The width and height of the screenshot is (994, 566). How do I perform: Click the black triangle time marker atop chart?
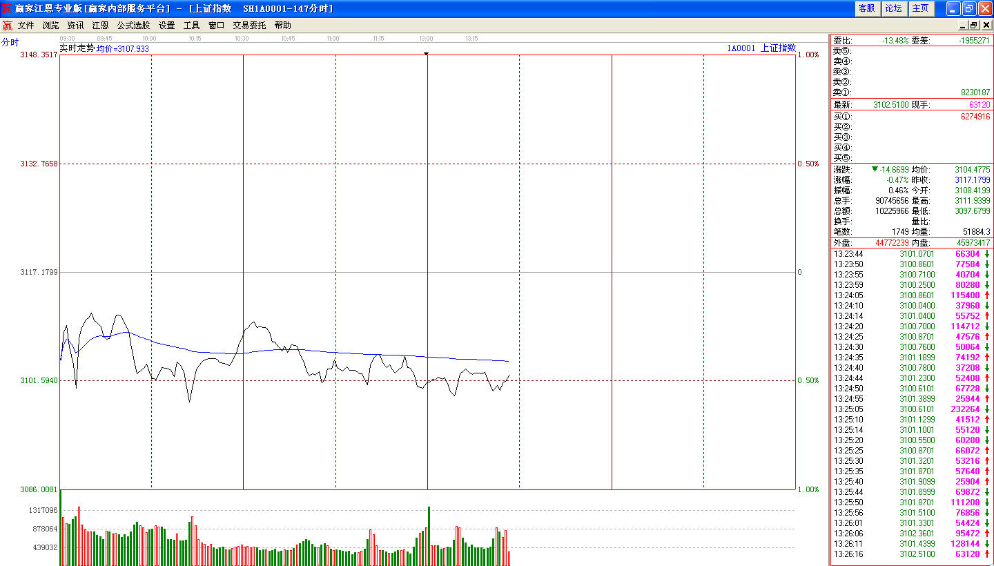(427, 53)
